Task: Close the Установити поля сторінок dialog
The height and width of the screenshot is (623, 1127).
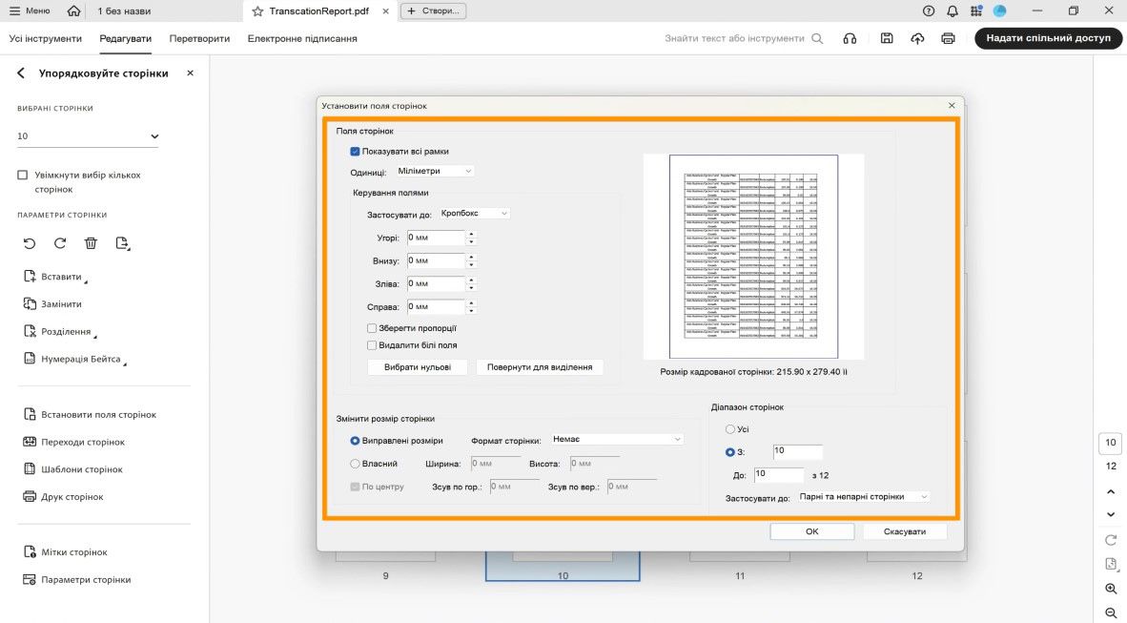Action: [952, 105]
